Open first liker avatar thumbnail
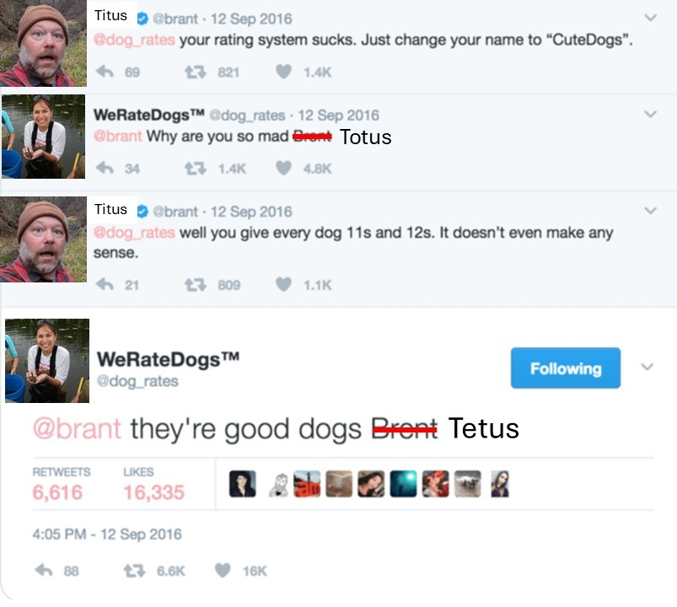Image resolution: width=677 pixels, height=607 pixels. [x=243, y=484]
